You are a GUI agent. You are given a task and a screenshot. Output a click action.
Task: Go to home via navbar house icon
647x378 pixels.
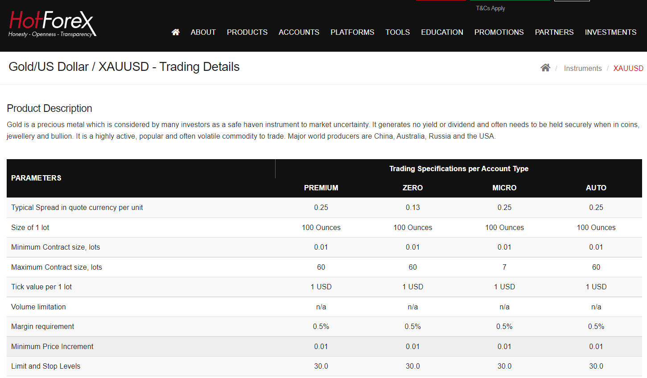(176, 32)
